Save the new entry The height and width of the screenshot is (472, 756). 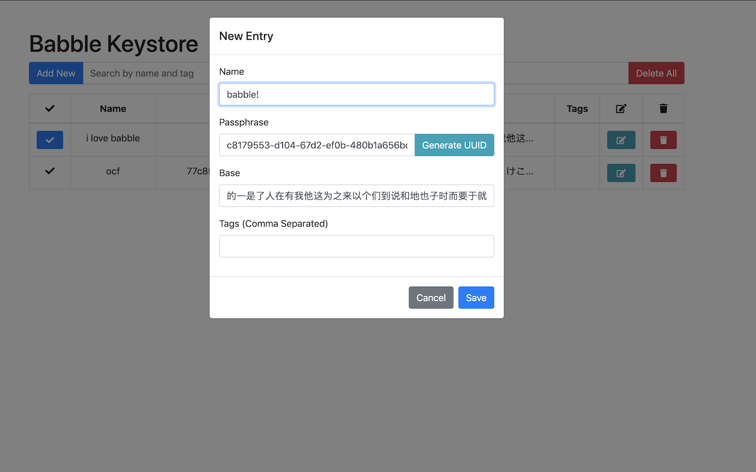(x=475, y=298)
